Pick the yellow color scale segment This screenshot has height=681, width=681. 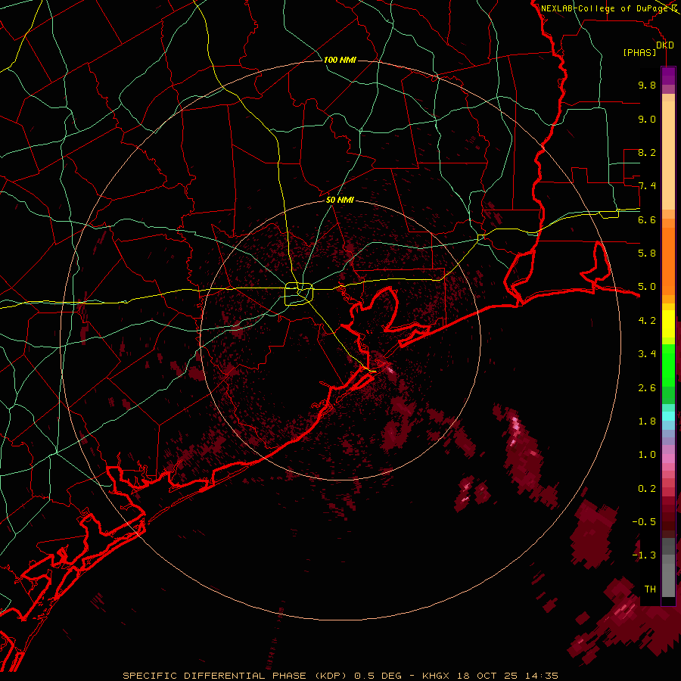pos(668,324)
